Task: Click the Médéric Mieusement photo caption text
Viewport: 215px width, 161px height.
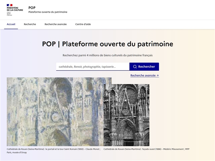Action: click(x=146, y=149)
